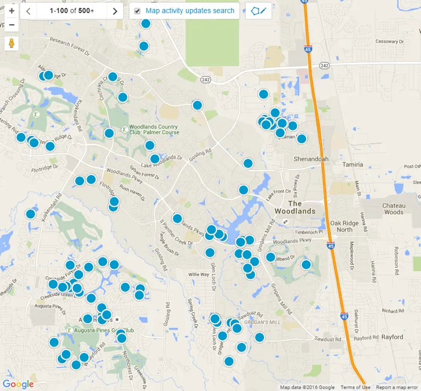Open the Terms of Use link
This screenshot has height=391, width=421.
coord(355,387)
